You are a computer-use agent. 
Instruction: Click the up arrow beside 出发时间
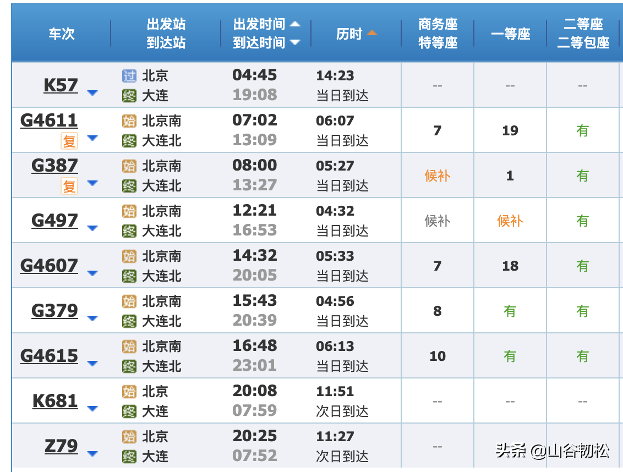tap(295, 24)
